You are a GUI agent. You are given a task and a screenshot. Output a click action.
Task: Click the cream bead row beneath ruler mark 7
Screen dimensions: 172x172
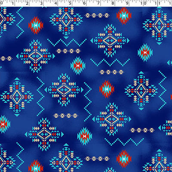pos(97,15)
